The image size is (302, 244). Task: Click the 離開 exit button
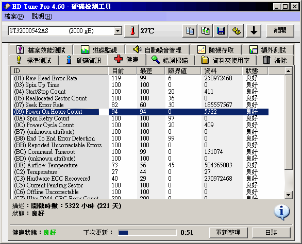pyautogui.click(x=280, y=30)
